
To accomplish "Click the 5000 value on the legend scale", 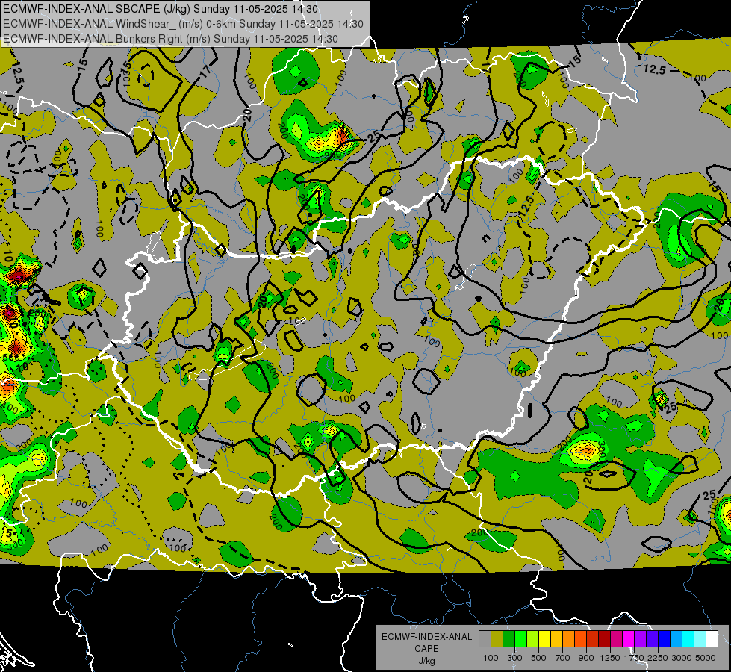I will tap(706, 658).
